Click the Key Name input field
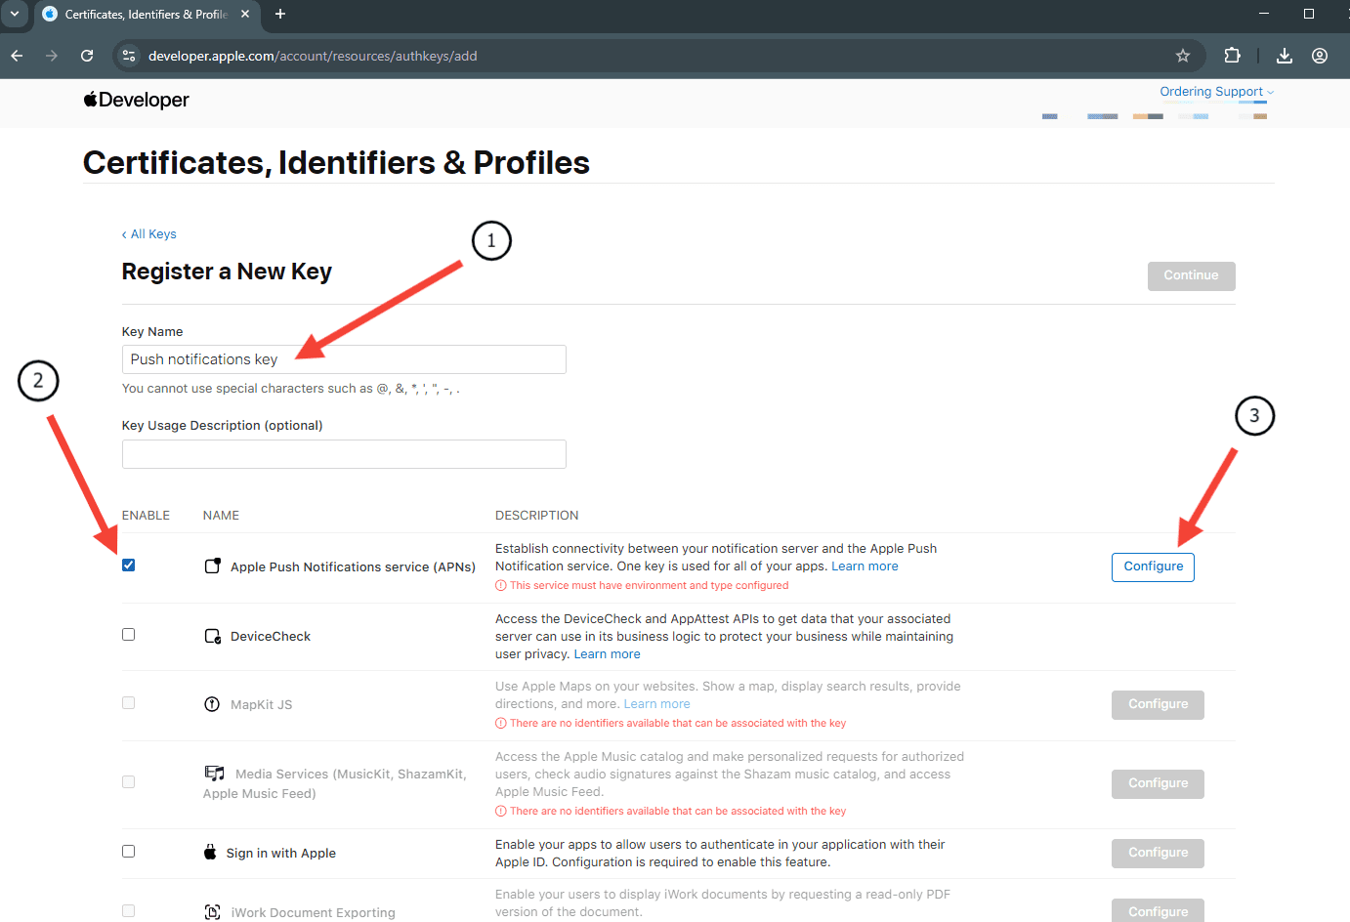1350x922 pixels. point(344,359)
